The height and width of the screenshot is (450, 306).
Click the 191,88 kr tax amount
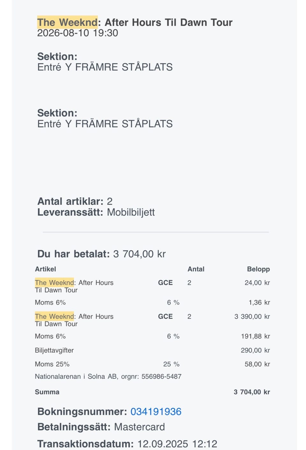[255, 336]
